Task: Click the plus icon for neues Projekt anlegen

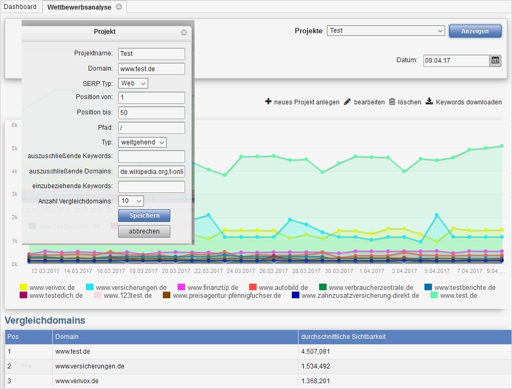Action: pyautogui.click(x=268, y=102)
